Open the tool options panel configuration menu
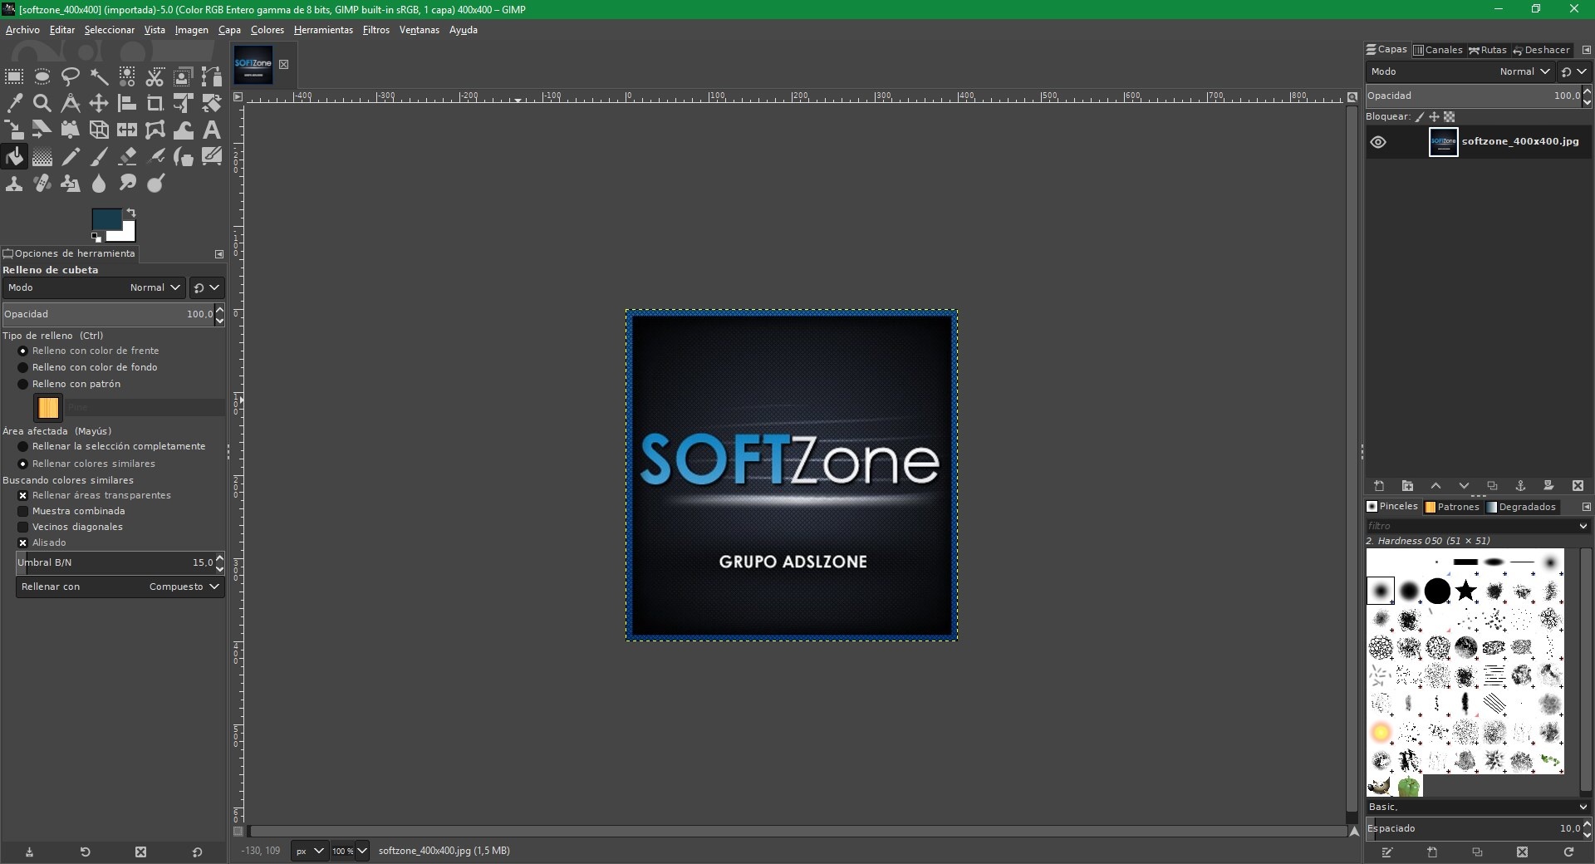The width and height of the screenshot is (1595, 864). click(x=219, y=254)
